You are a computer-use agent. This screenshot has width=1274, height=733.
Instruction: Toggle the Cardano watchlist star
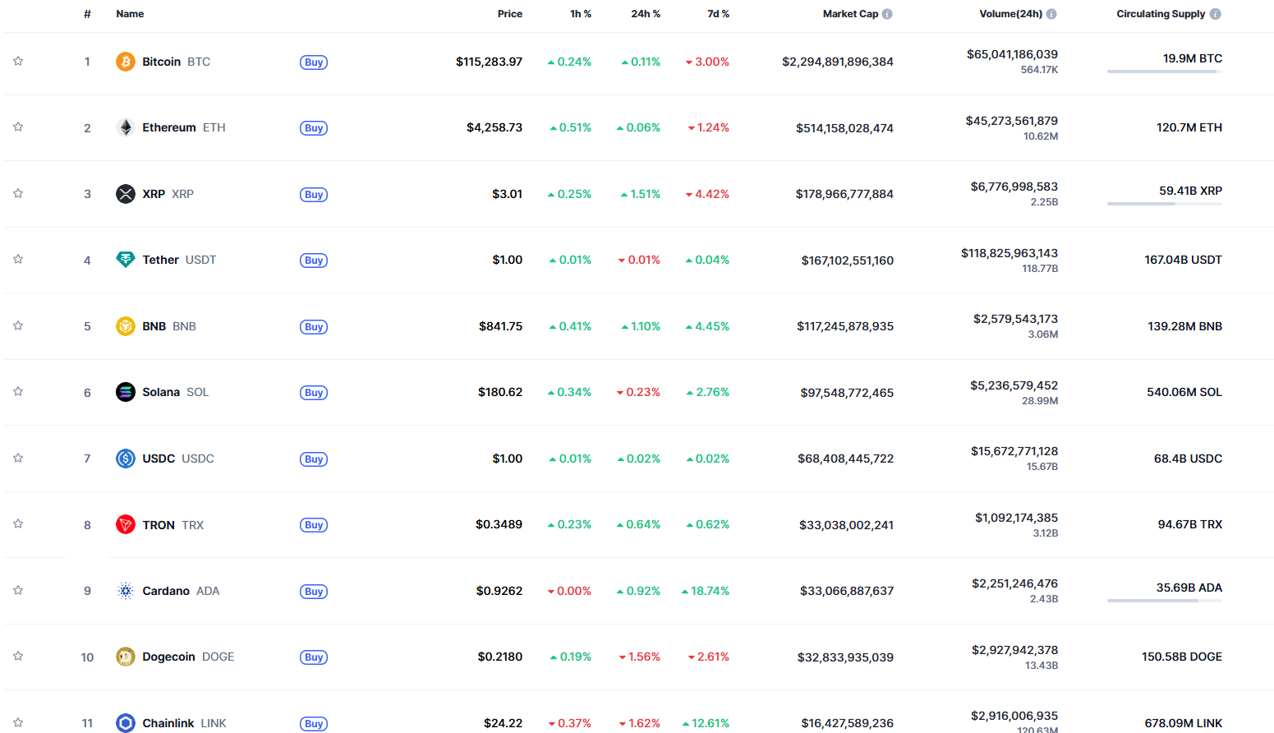(18, 590)
